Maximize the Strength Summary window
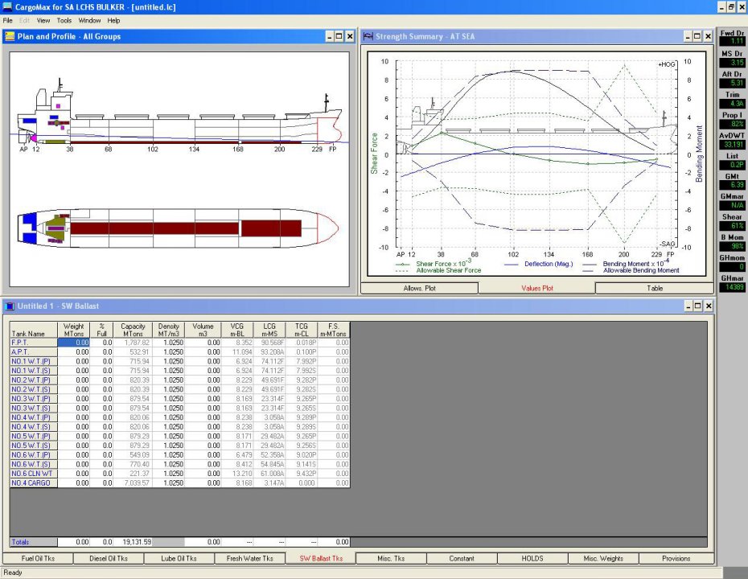This screenshot has height=579, width=748. tap(697, 36)
